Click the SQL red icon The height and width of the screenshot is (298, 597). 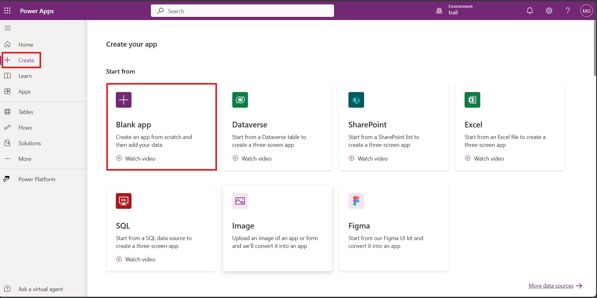(x=124, y=201)
